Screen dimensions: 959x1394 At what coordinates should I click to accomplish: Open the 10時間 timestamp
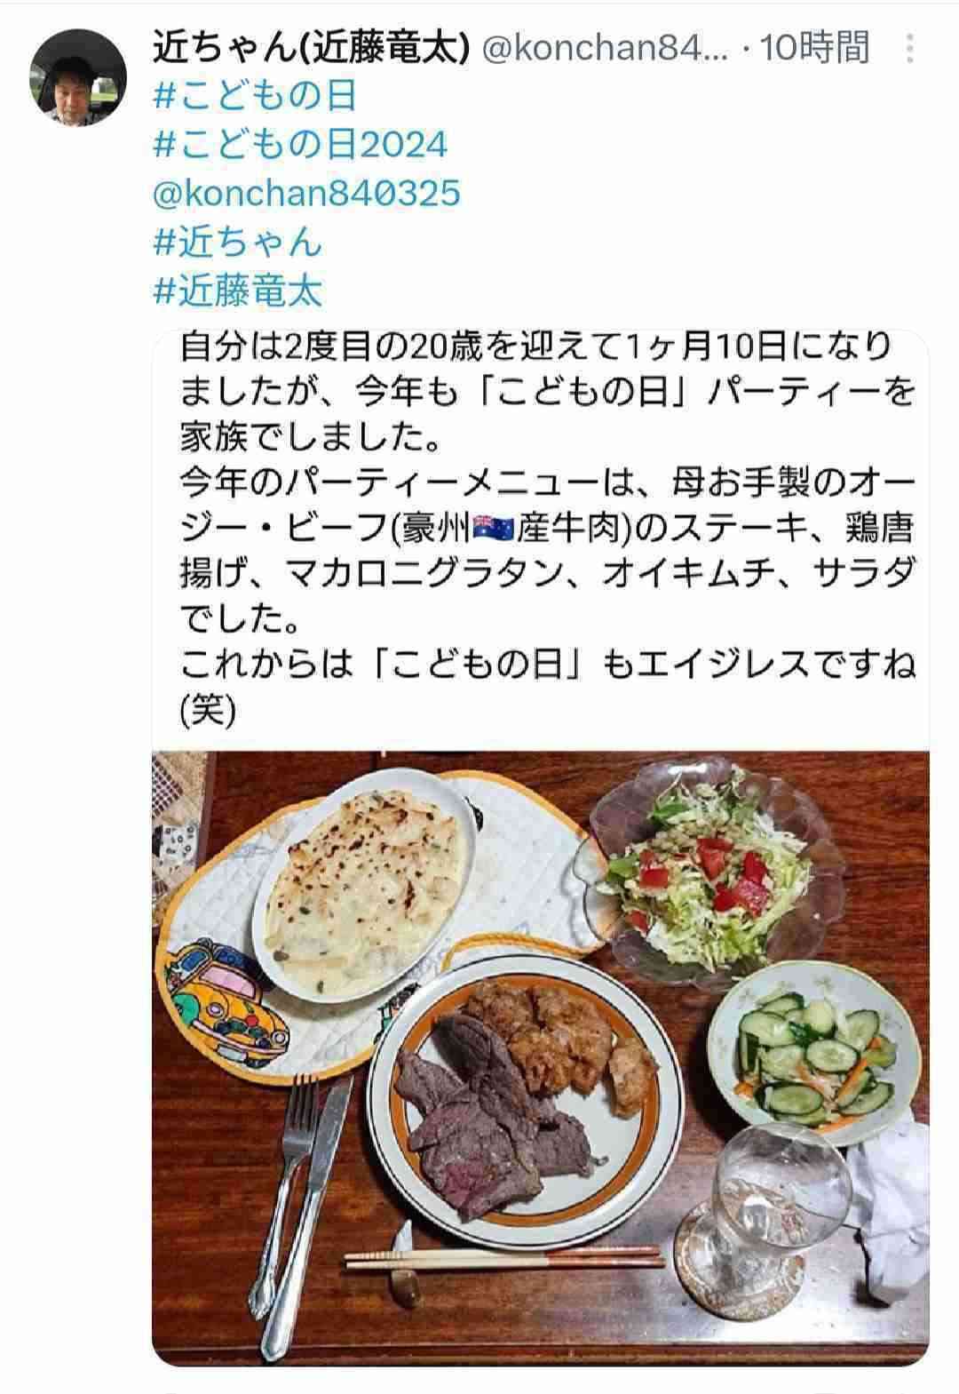(815, 48)
